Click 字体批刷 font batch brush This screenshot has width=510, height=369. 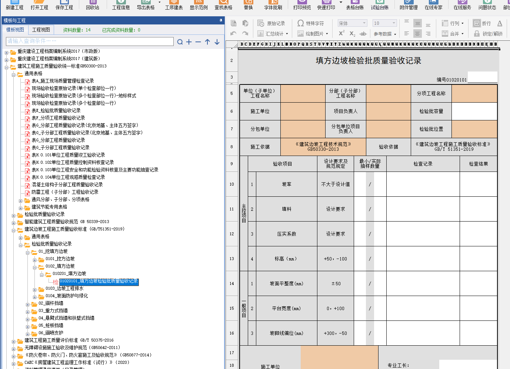tap(273, 5)
